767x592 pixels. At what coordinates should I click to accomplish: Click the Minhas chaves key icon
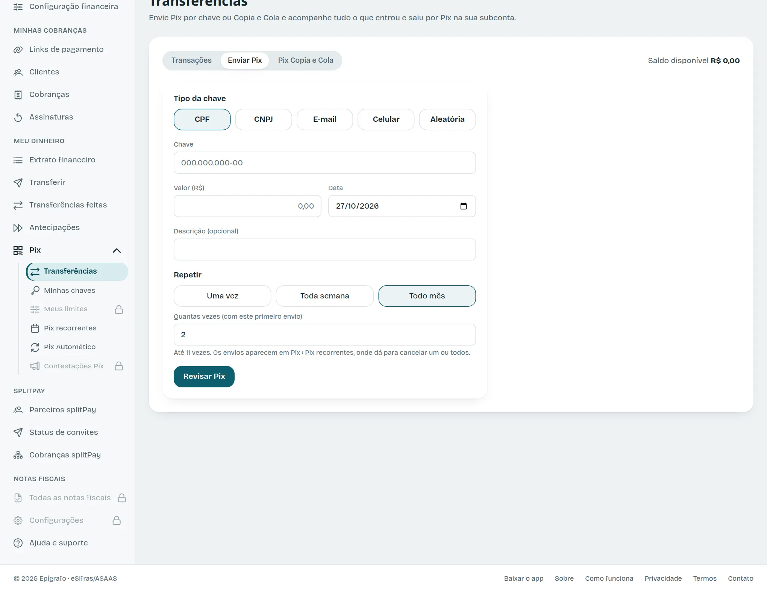point(35,291)
